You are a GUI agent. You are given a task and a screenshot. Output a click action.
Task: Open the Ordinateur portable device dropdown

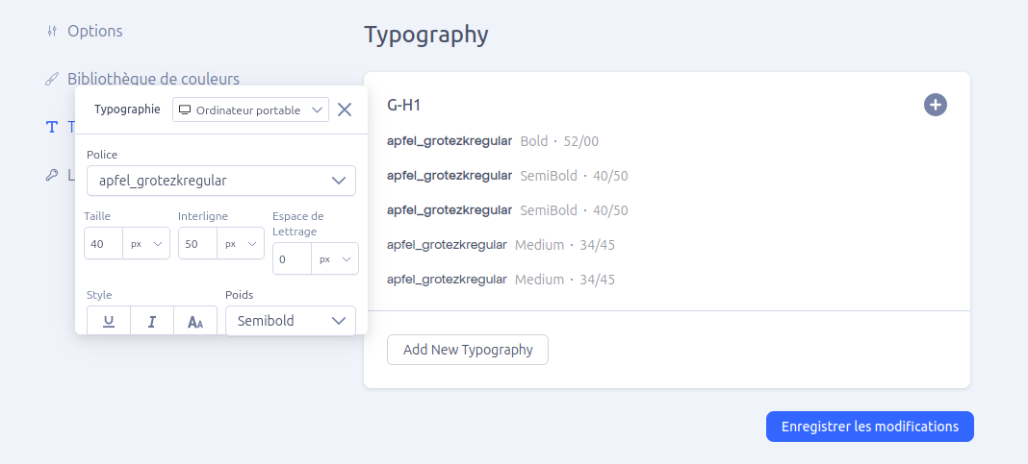250,110
